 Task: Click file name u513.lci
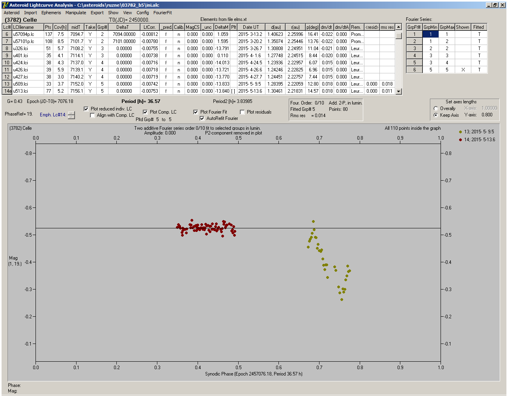28,91
